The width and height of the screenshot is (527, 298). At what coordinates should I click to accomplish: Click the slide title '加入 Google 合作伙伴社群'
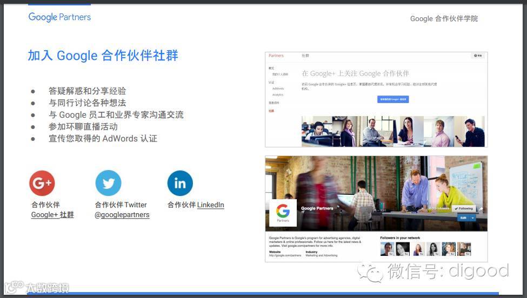coord(103,56)
